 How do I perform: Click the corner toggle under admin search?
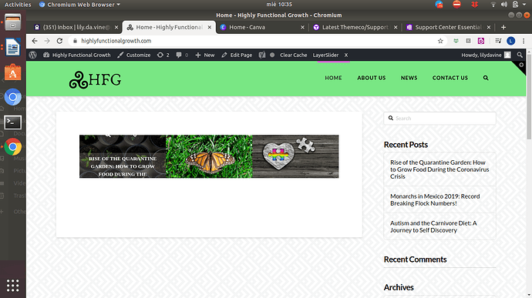521,65
